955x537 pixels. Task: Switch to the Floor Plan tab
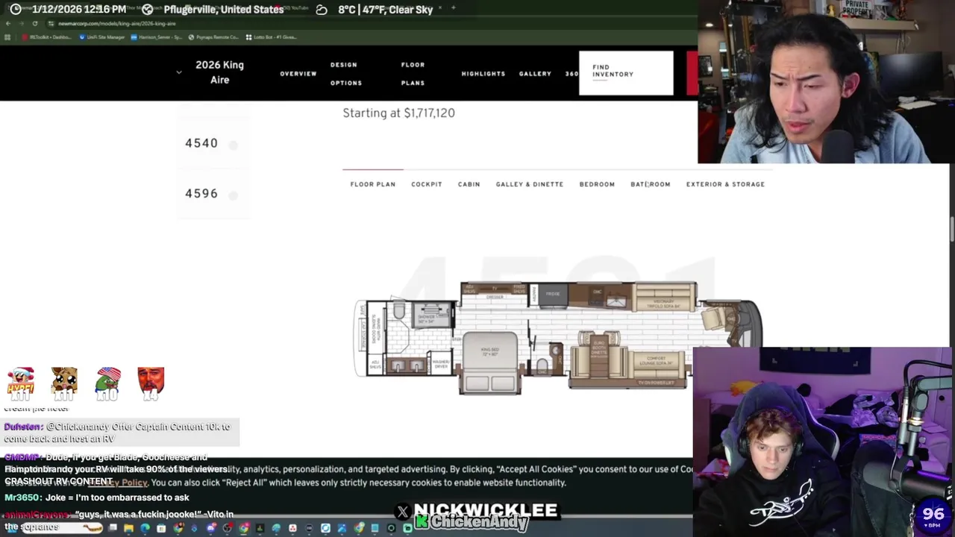tap(373, 184)
